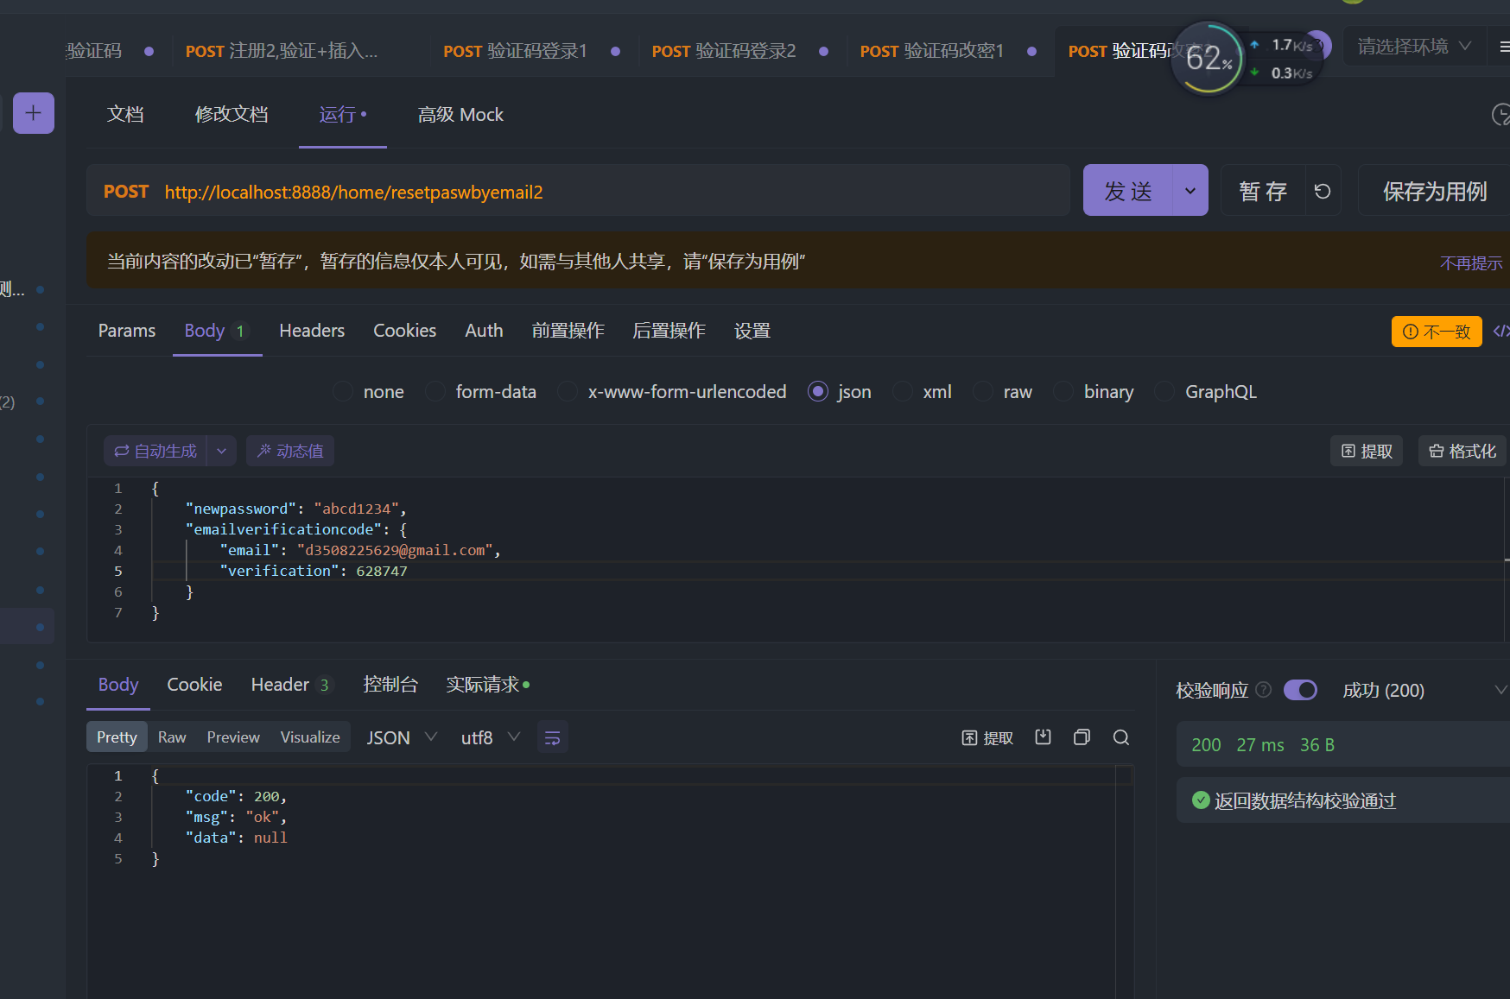This screenshot has height=999, width=1510.
Task: Open the Headers request tab
Action: pyautogui.click(x=312, y=331)
